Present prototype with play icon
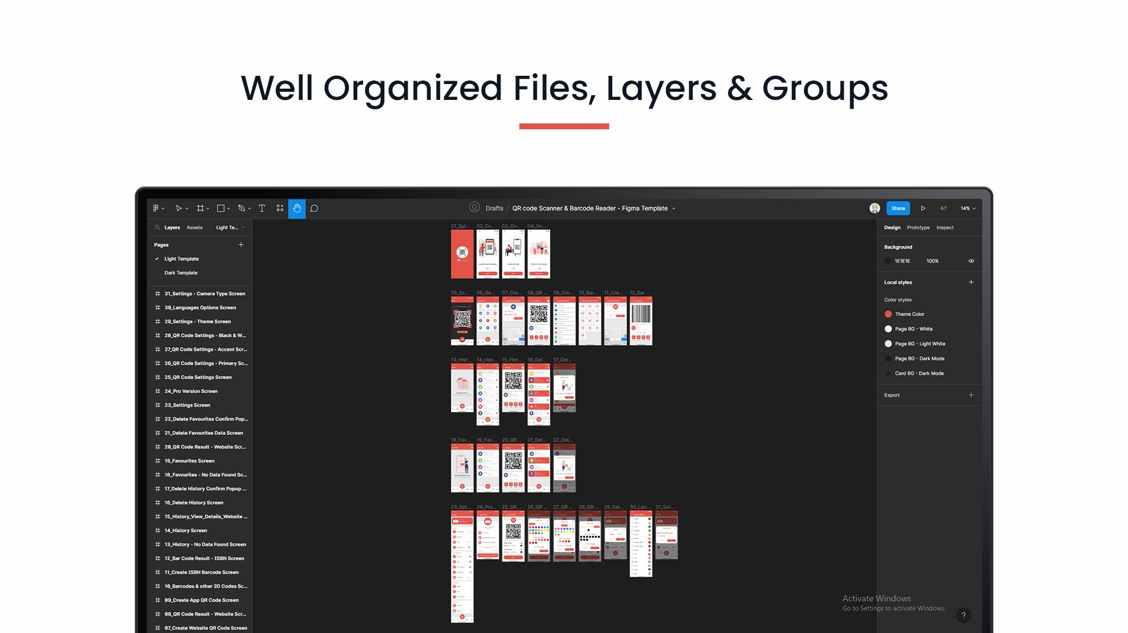 [923, 208]
